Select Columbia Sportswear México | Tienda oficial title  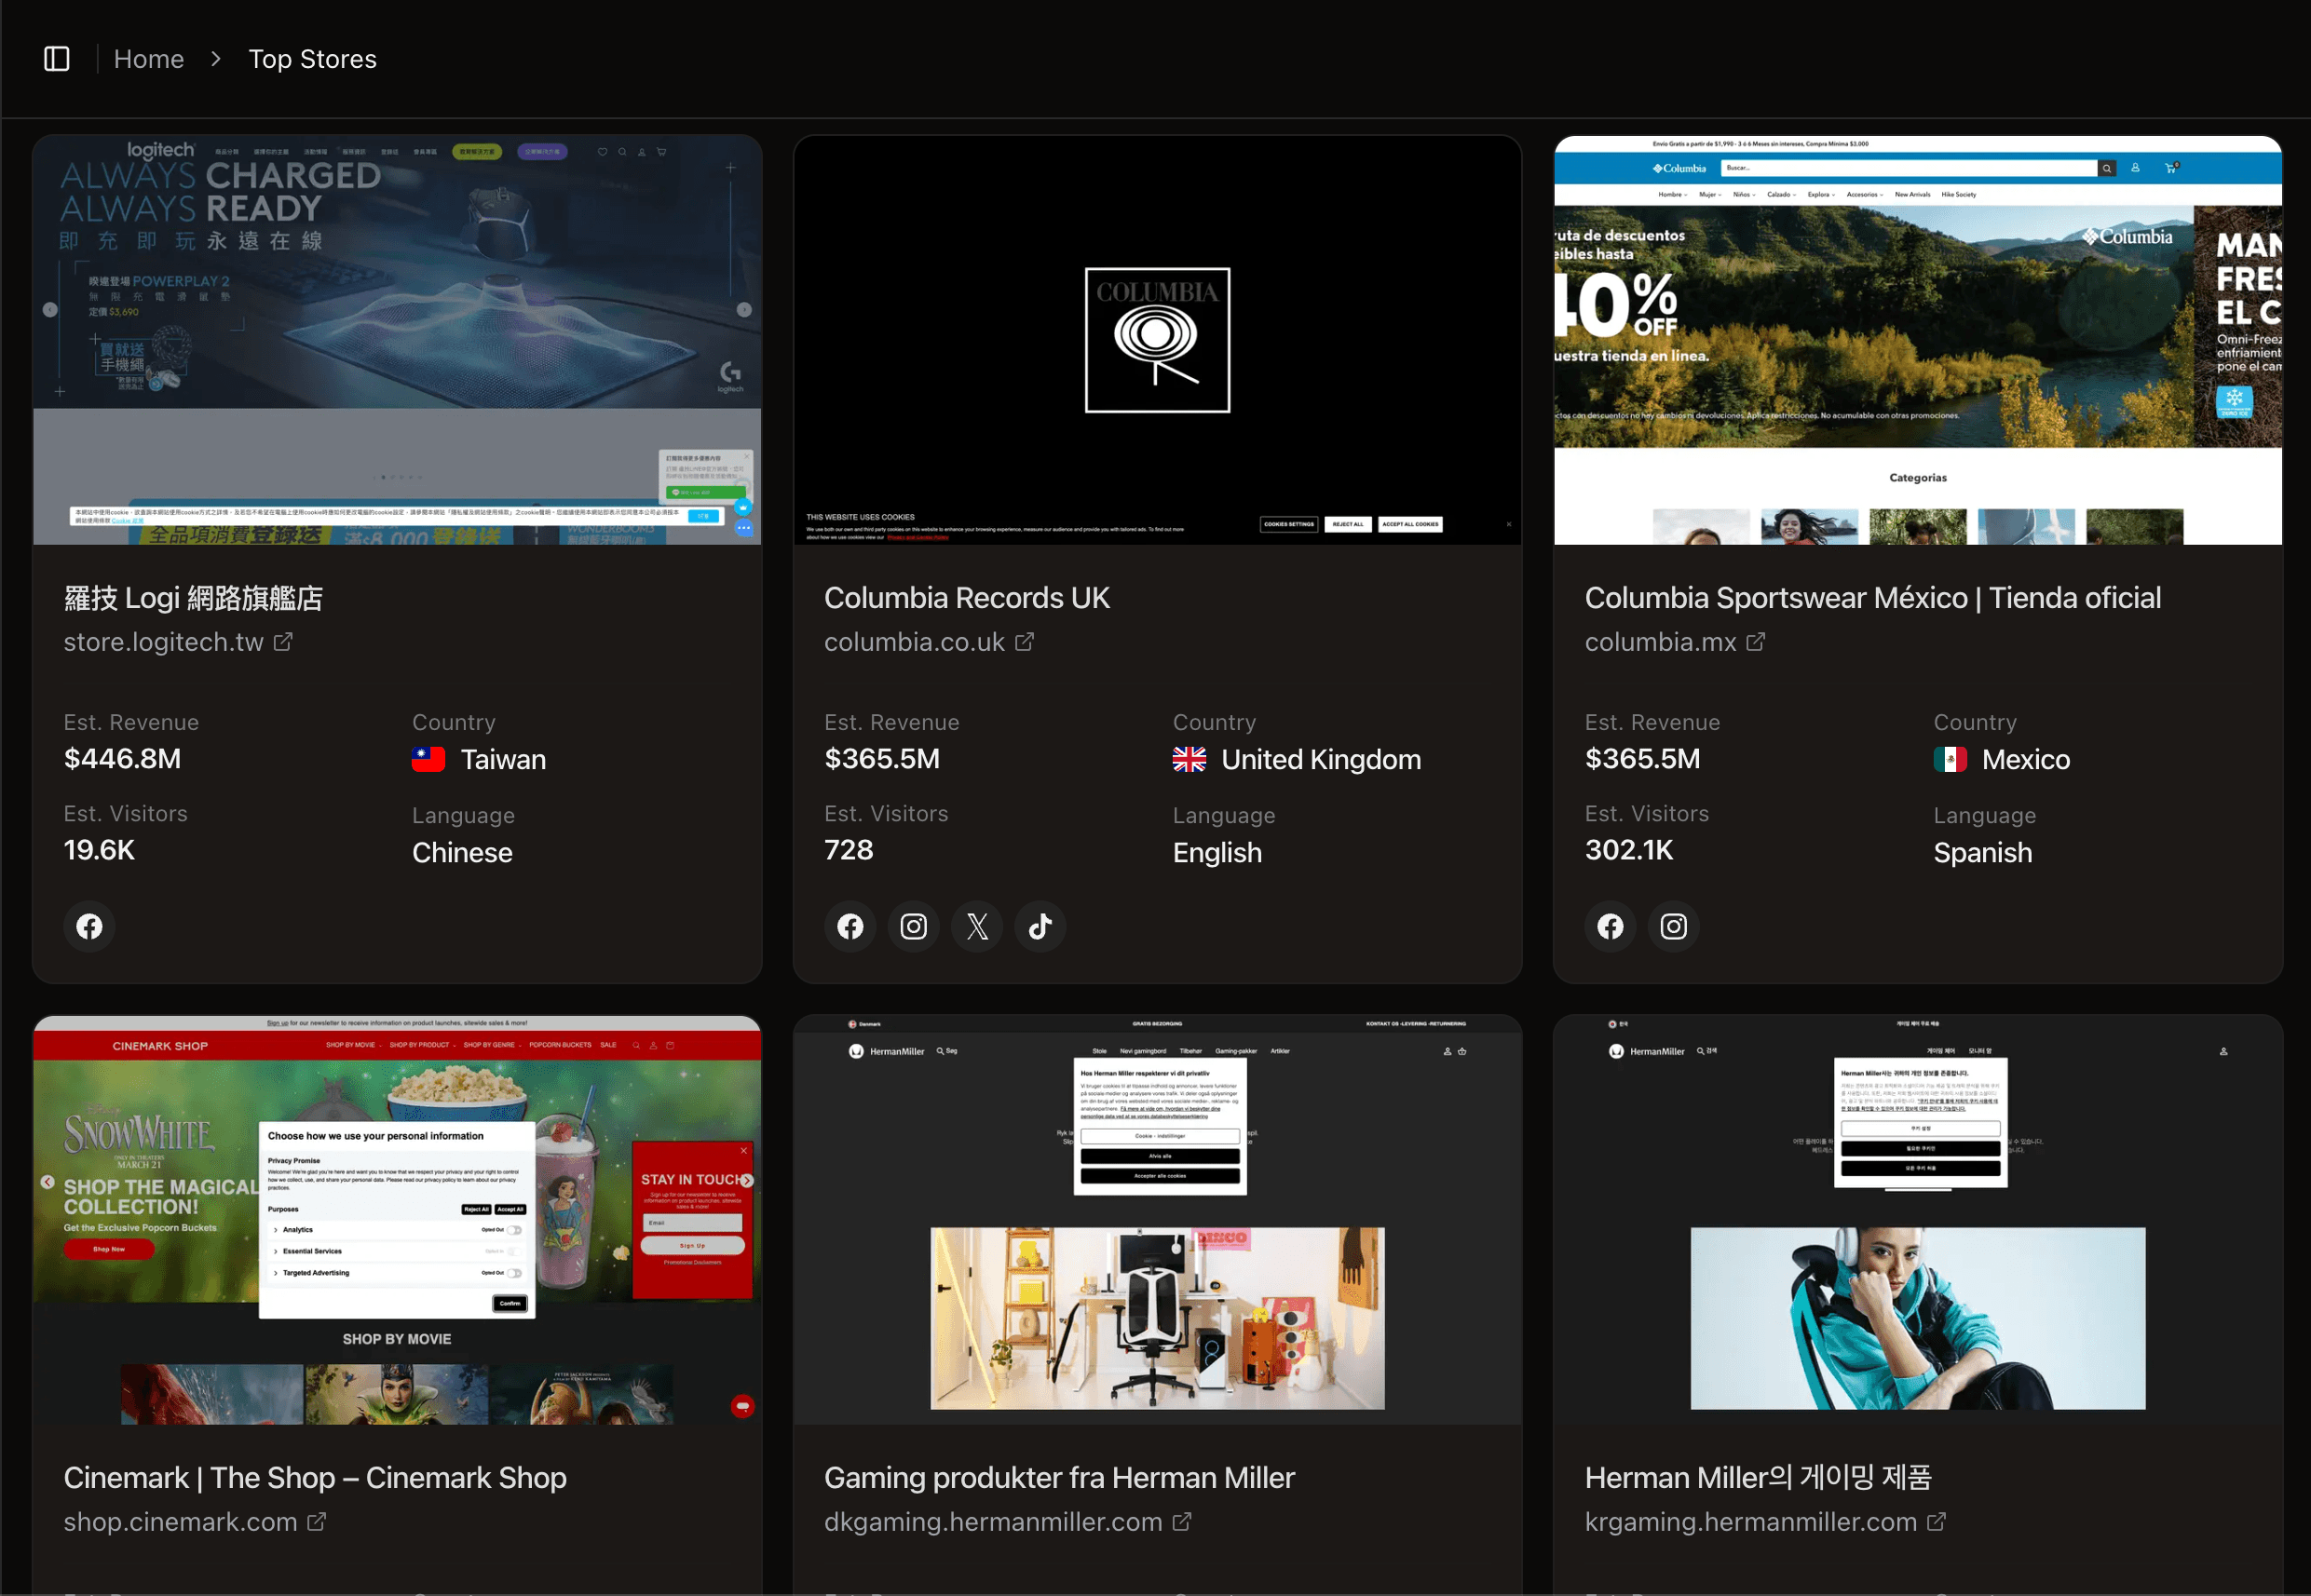(1873, 598)
